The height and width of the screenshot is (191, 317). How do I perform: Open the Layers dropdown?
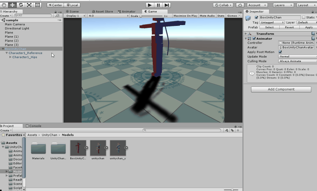pos(283,5)
